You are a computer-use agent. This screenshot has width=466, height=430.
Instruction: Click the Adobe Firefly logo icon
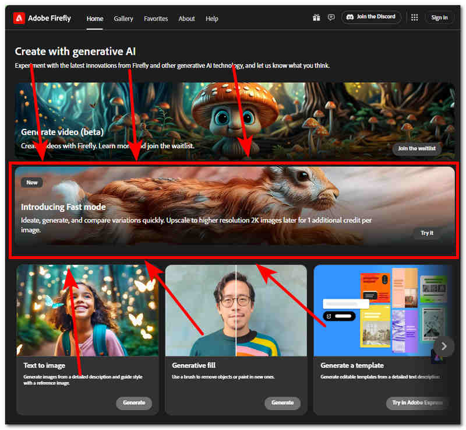19,18
